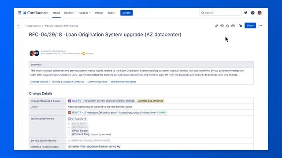Uncheck the Max Taylor reviewer checkbox
282x158 pixels.
click(x=69, y=124)
